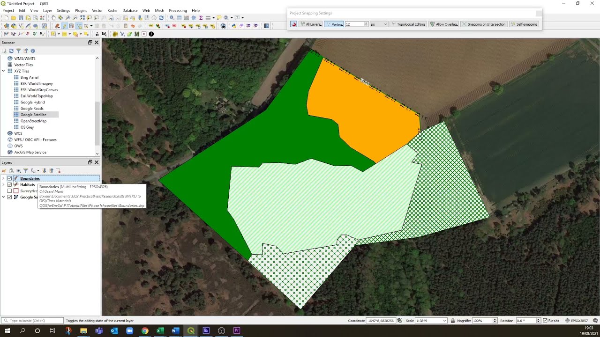600x337 pixels.
Task: Open the attribute table icon
Action: tap(179, 18)
